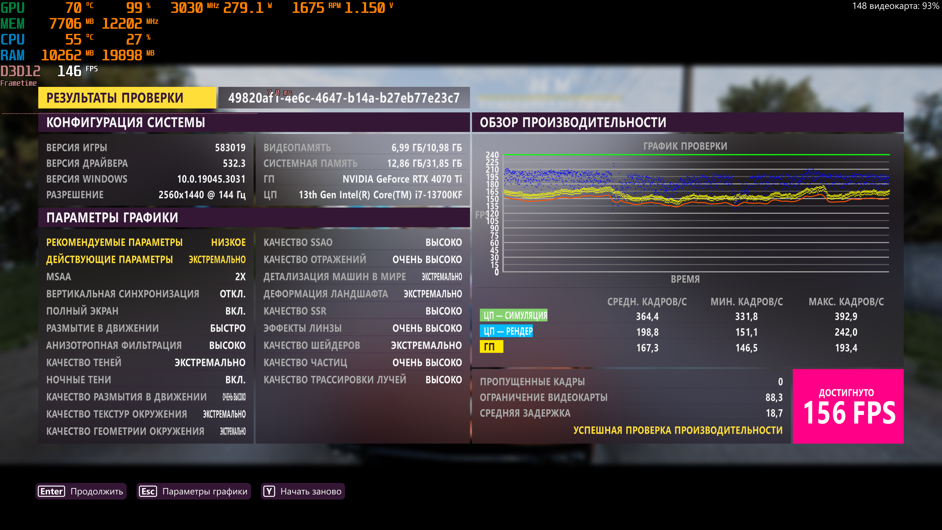Click the НОЧНЫЕ ТЕНИ ВКЛ. row
942x530 pixels.
[x=146, y=380]
